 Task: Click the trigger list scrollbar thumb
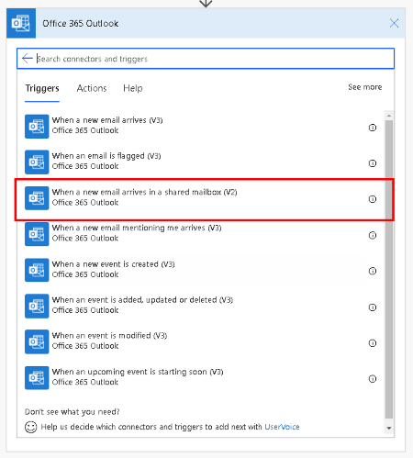pyautogui.click(x=389, y=269)
